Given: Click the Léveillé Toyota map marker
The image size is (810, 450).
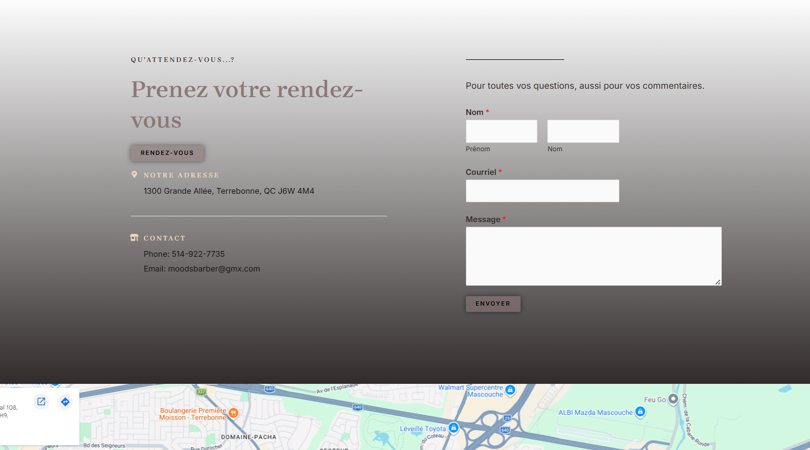Looking at the screenshot, I should click(454, 427).
